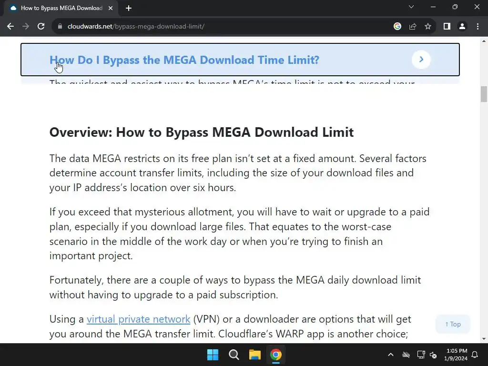The width and height of the screenshot is (488, 366).
Task: Open a new browser tab
Action: [129, 8]
